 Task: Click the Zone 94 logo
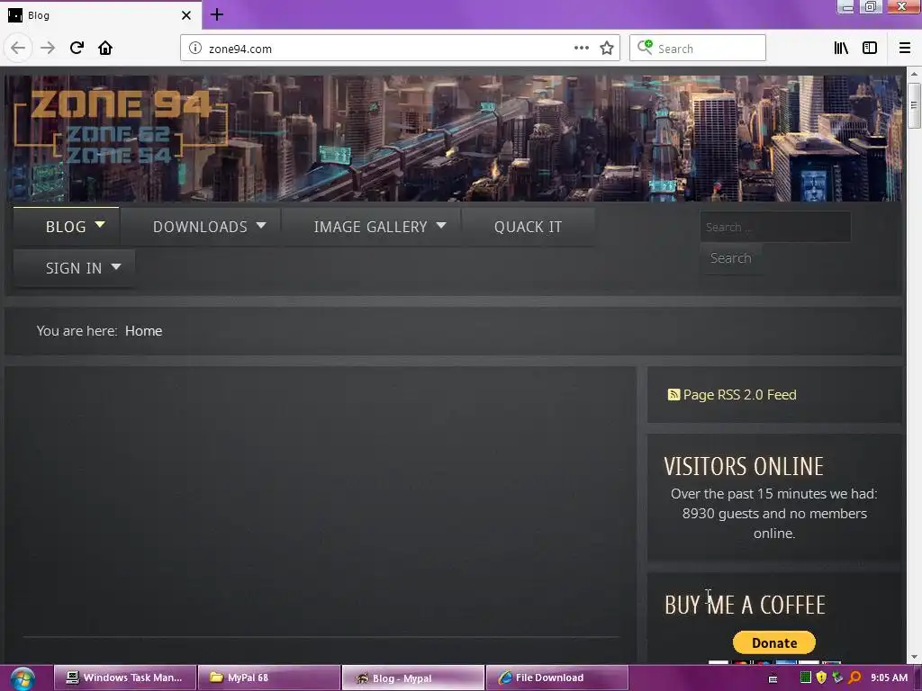click(x=121, y=126)
